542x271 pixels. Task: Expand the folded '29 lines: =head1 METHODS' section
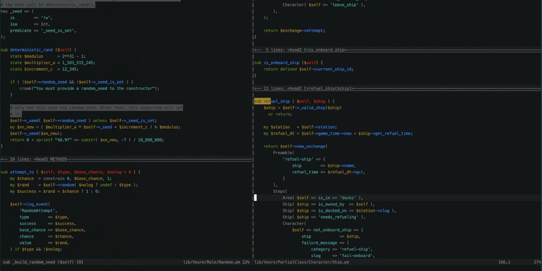click(126, 159)
